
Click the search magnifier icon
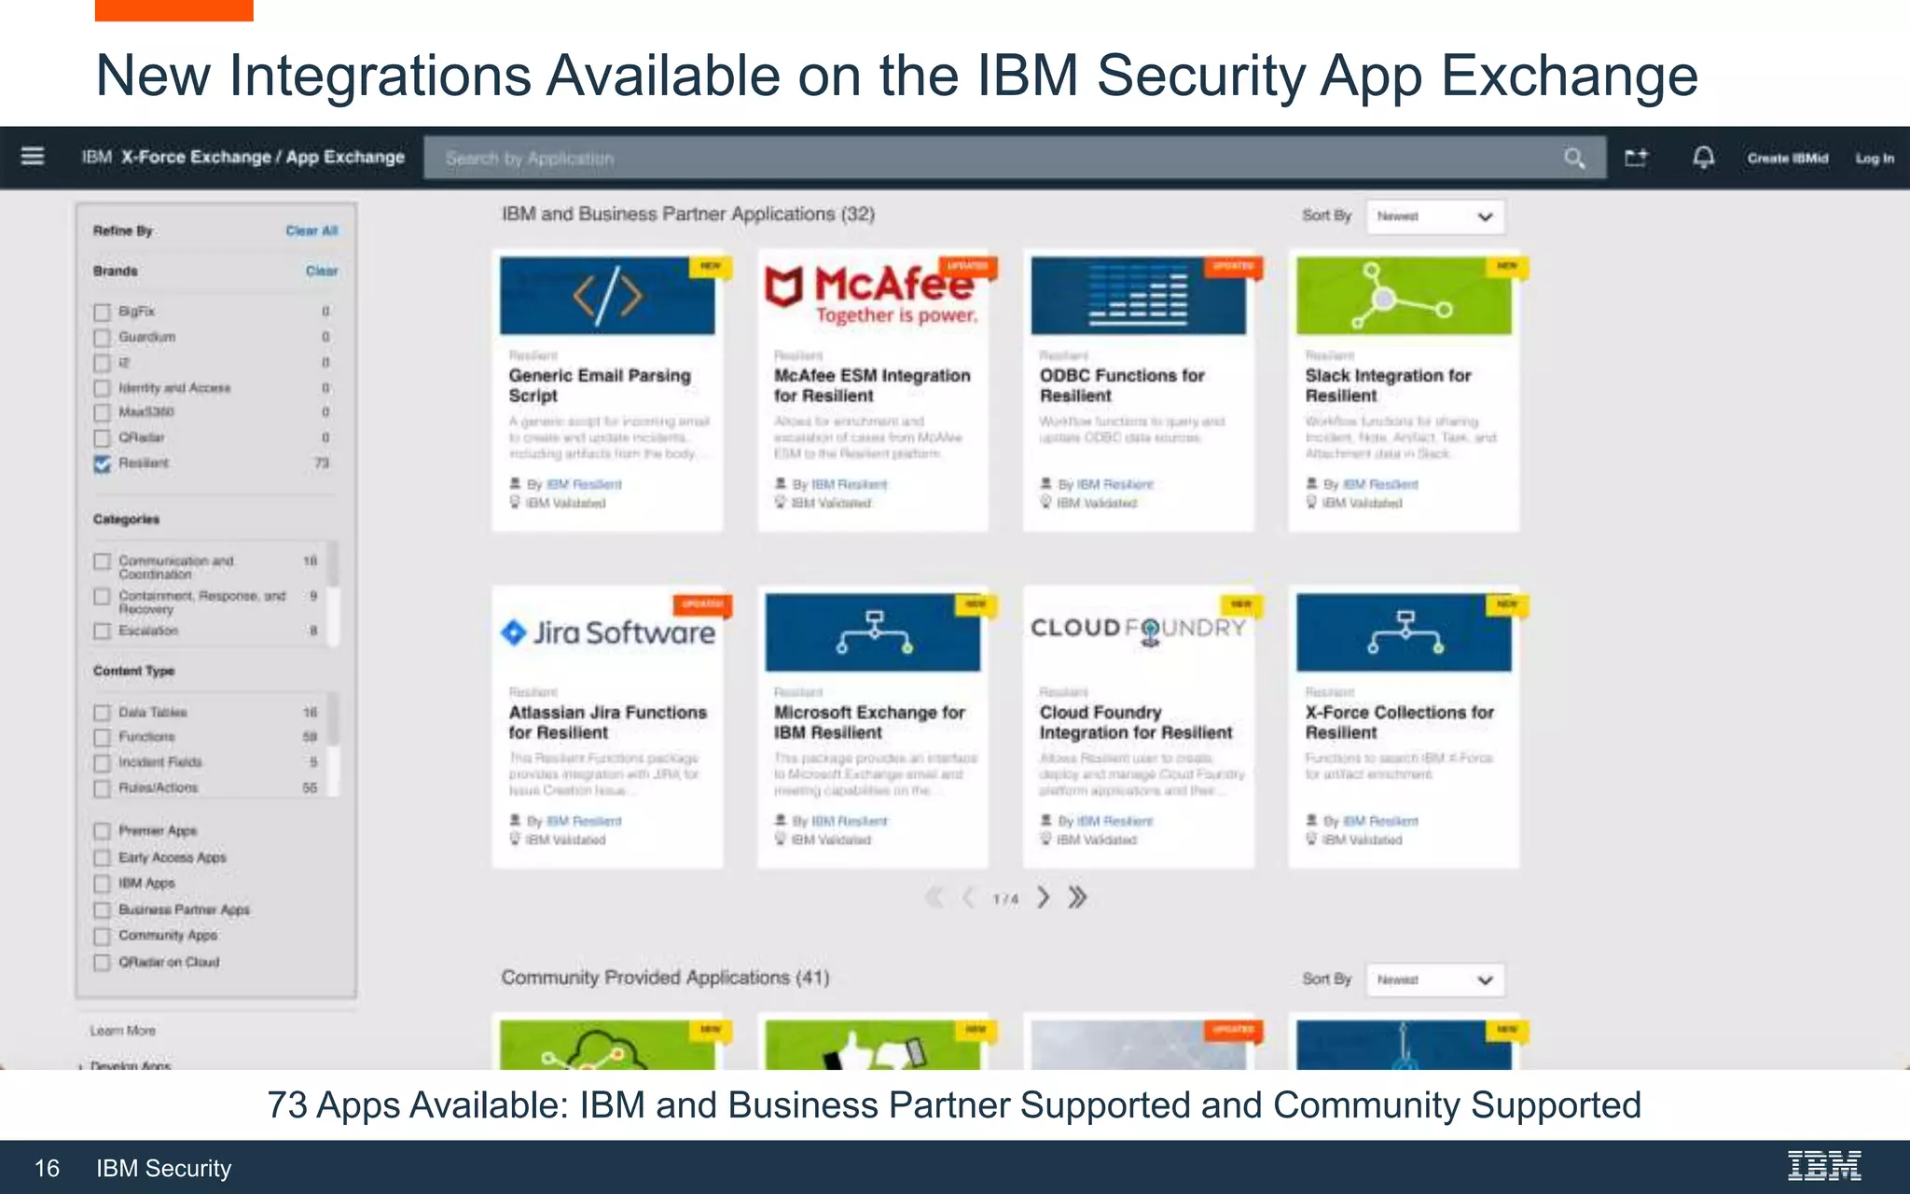[1574, 158]
